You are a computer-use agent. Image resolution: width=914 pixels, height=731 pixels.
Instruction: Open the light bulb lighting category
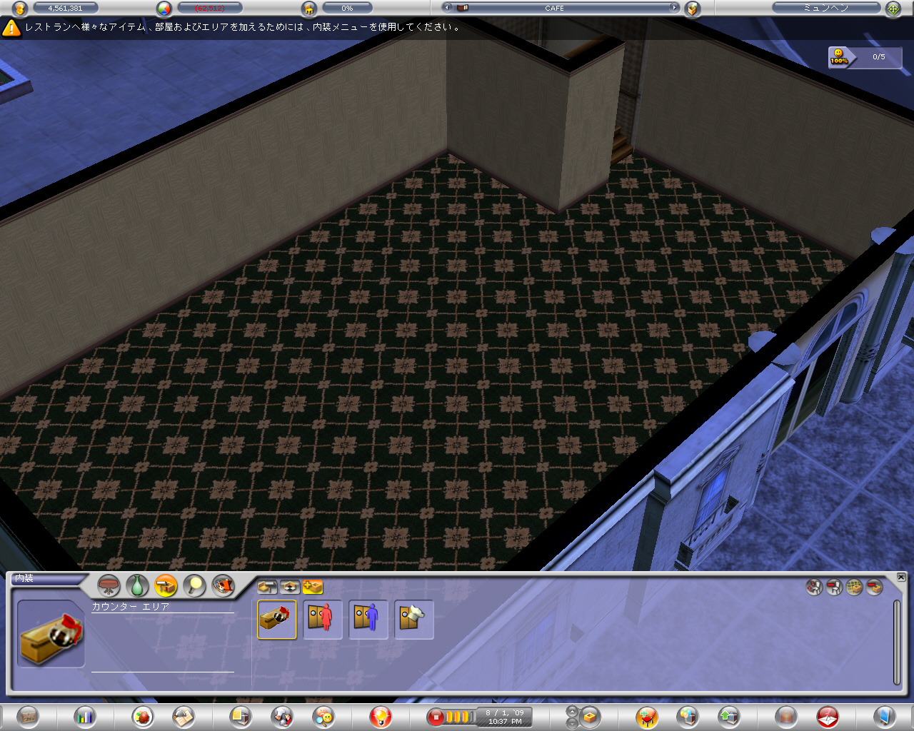point(194,585)
